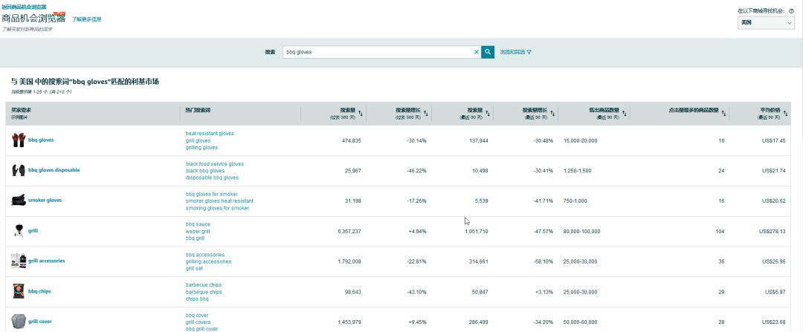
Task: Click the help icon beside the marketplace label
Action: (x=791, y=11)
